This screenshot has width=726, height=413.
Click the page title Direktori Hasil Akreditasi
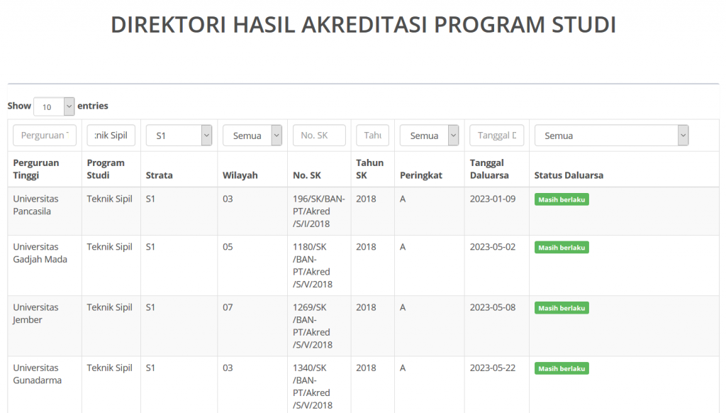click(364, 25)
